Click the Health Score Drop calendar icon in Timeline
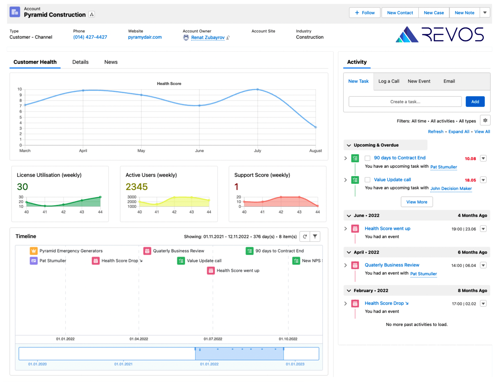Image resolution: width=499 pixels, height=382 pixels. 96,261
